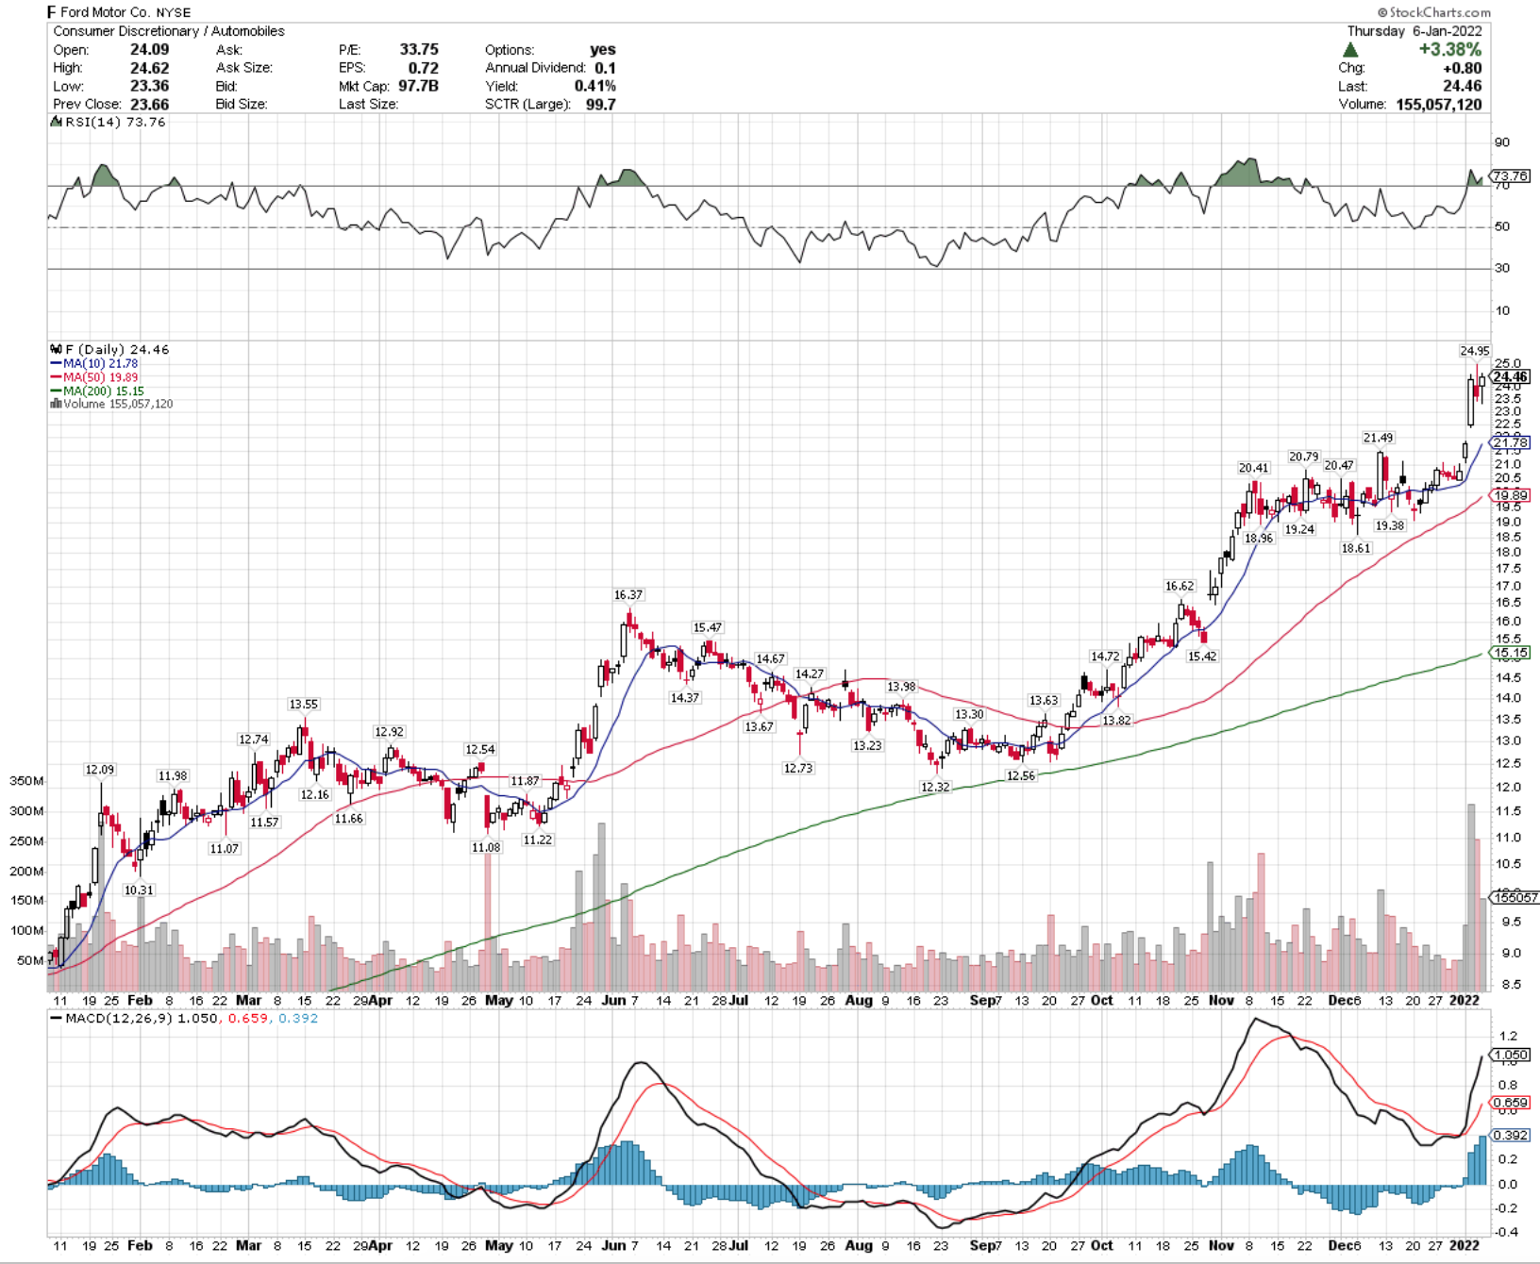
Task: Click the 24.95 peak price annotation
Action: [x=1475, y=351]
